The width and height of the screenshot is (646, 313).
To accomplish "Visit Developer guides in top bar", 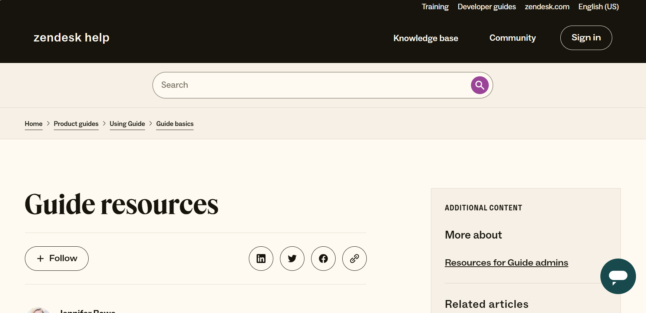I will (487, 7).
